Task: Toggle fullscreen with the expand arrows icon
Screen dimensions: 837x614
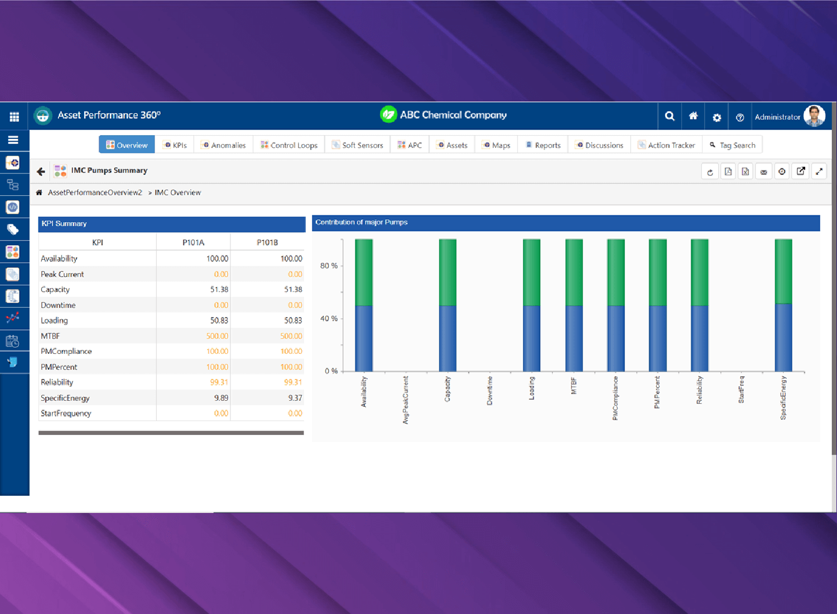Action: (819, 171)
